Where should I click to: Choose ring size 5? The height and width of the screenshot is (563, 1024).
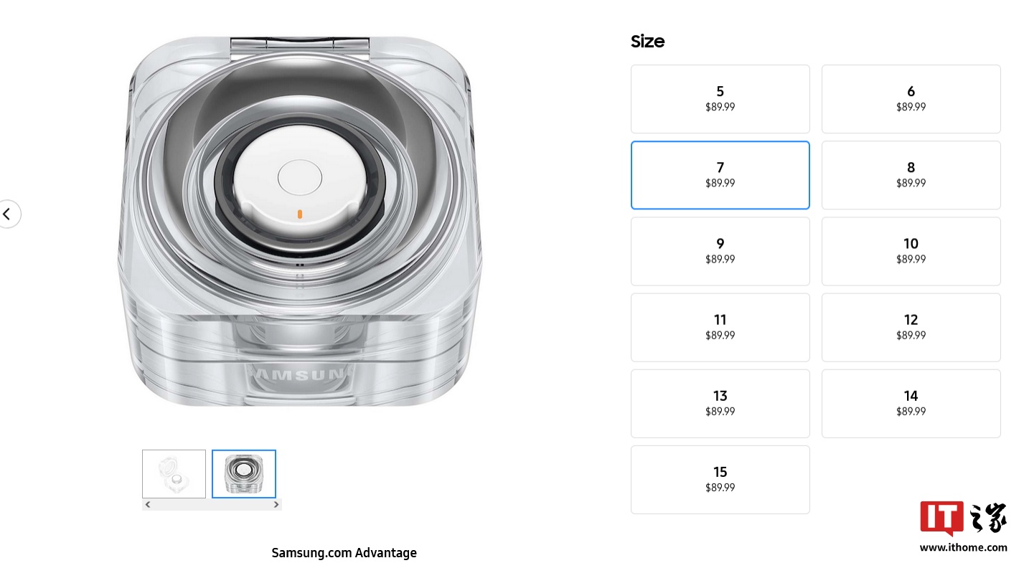720,99
